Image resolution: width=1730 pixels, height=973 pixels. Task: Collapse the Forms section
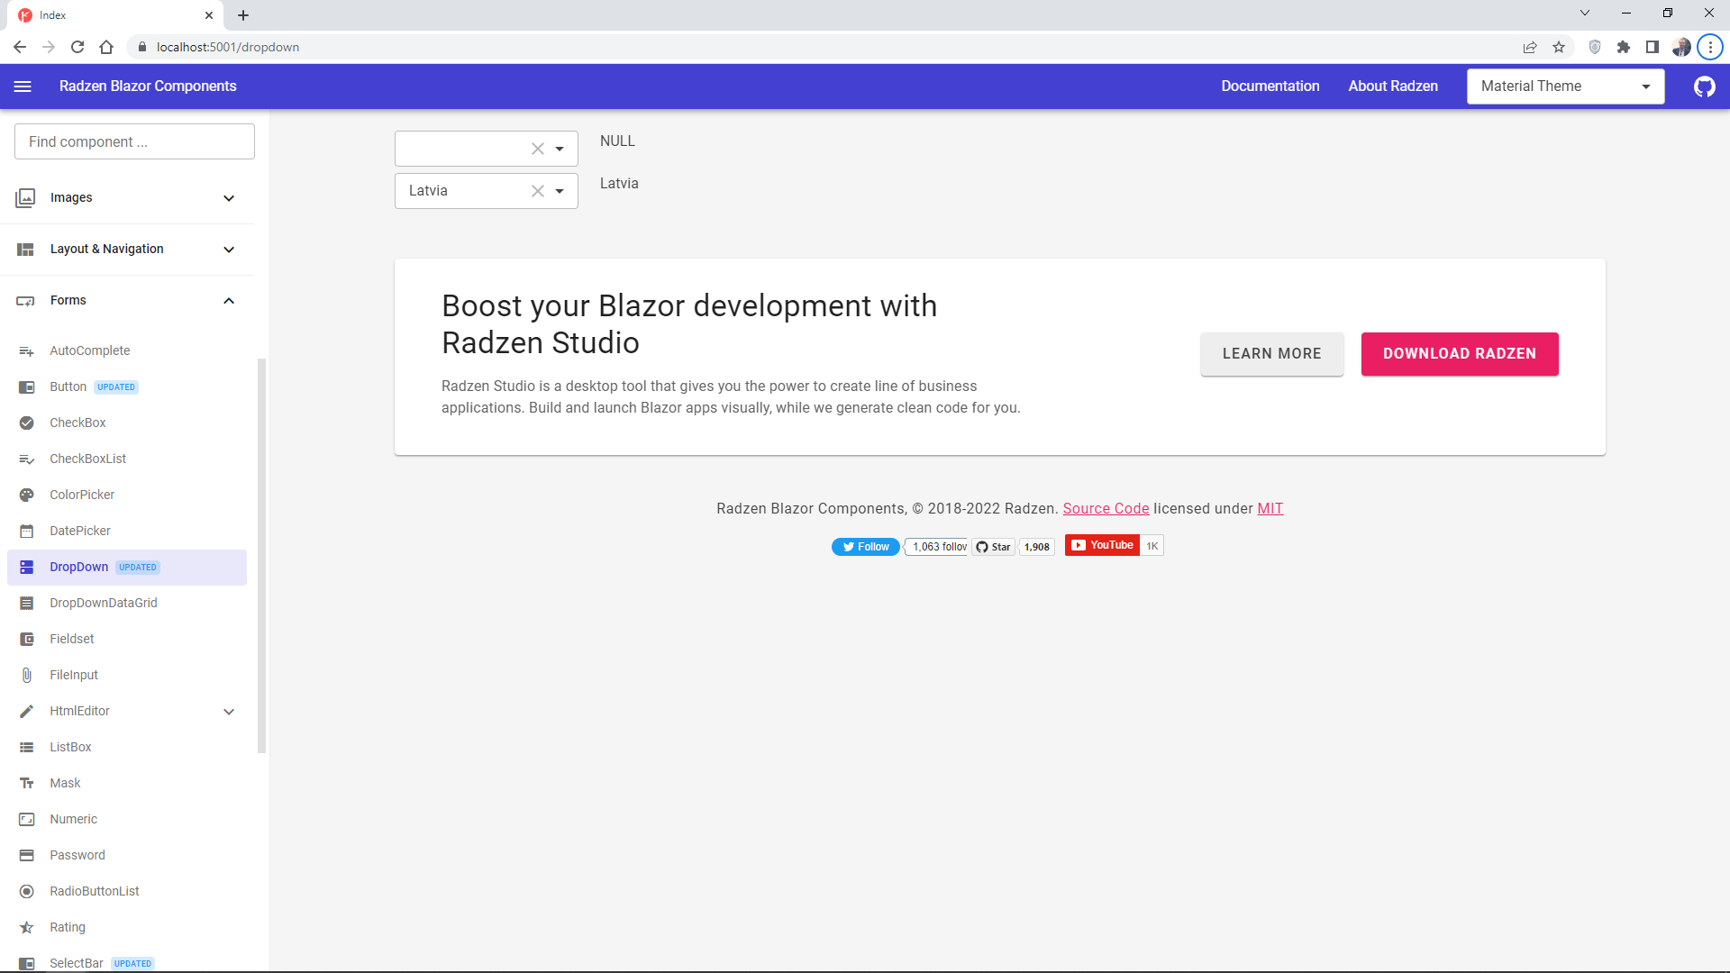coord(229,300)
